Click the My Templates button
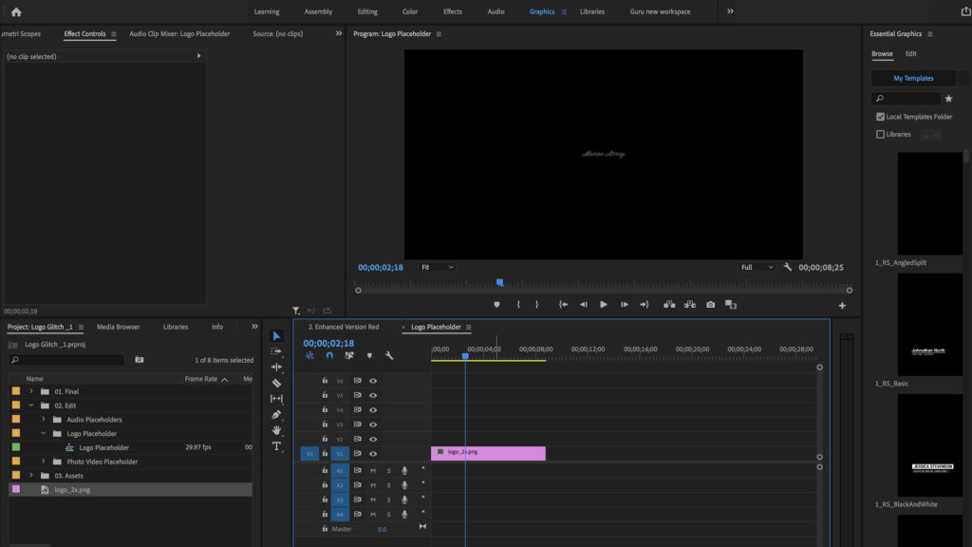 (x=912, y=77)
